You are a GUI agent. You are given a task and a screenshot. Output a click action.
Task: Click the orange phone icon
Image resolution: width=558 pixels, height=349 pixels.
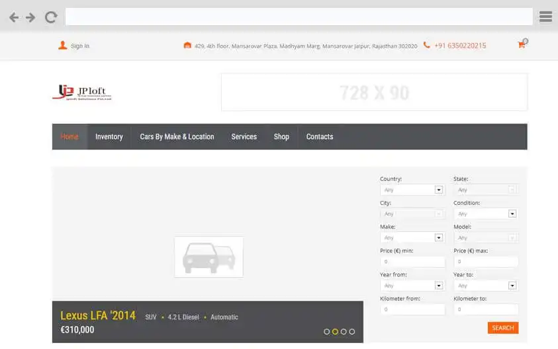[x=427, y=46]
